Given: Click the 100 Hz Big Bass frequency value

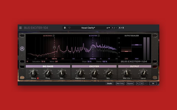Looking at the screenshot, I should (54, 59).
